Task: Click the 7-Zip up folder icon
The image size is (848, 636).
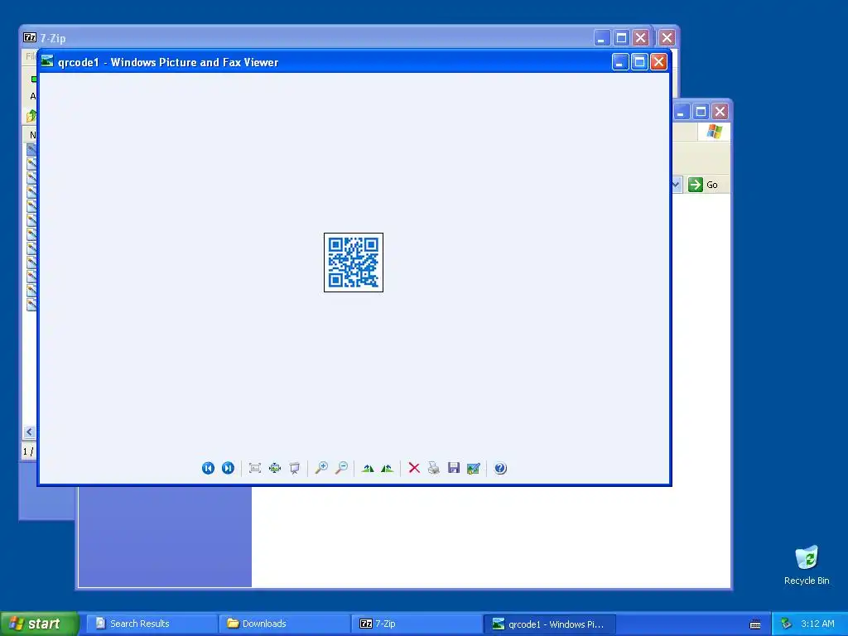Action: click(31, 115)
